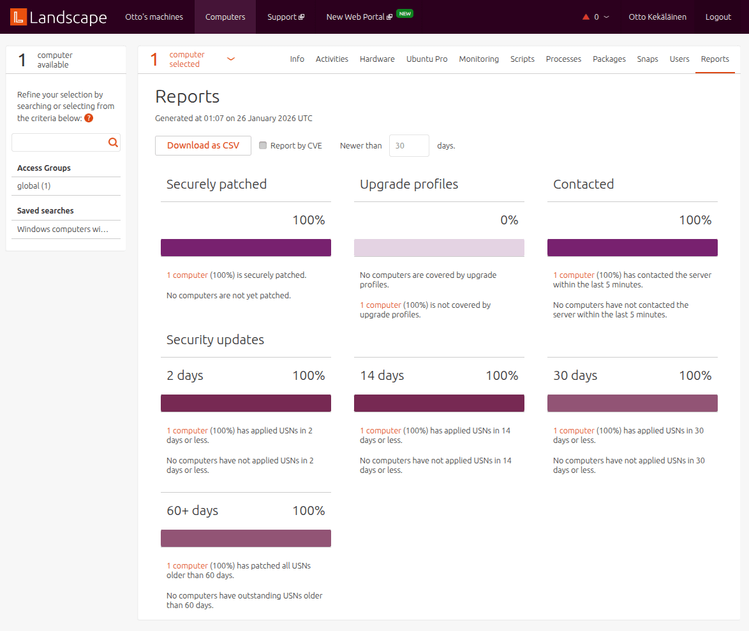Open the Ubuntu Pro tab
This screenshot has width=749, height=631.
pyautogui.click(x=426, y=59)
